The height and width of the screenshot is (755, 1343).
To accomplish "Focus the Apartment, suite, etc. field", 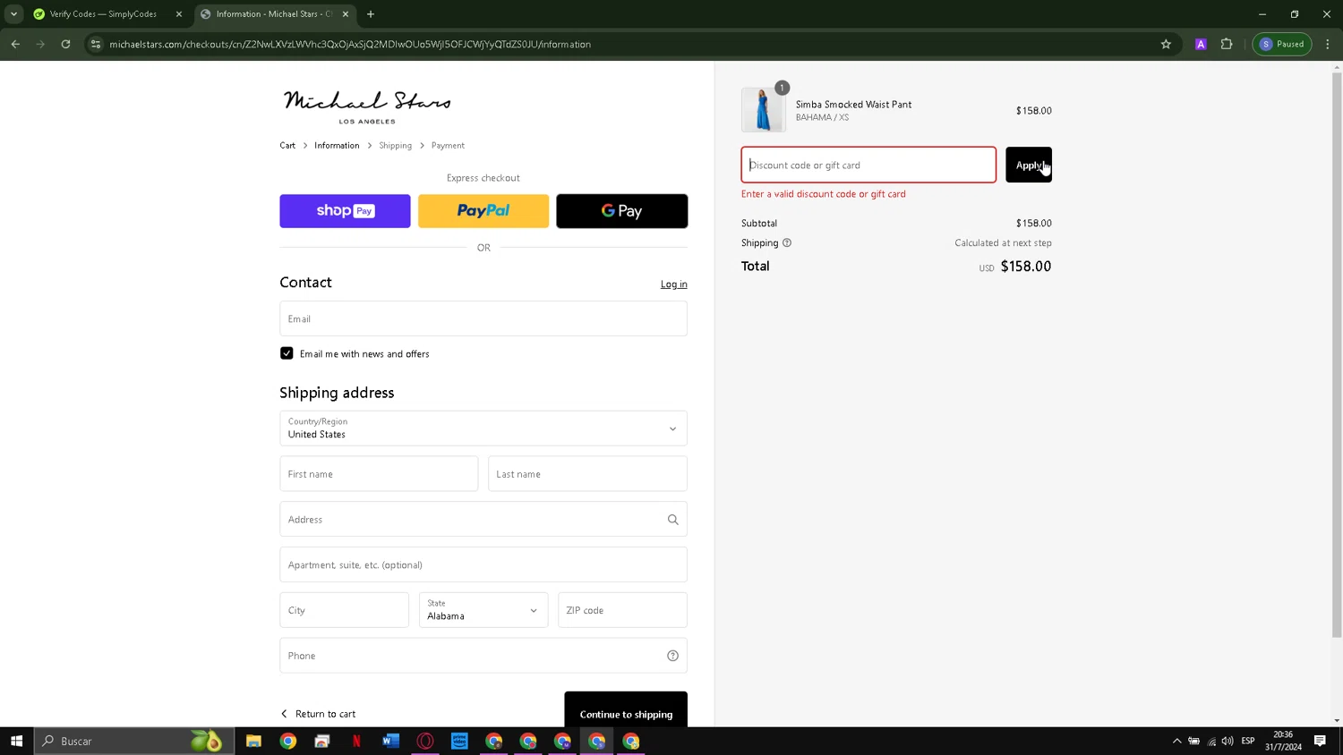I will click(483, 564).
